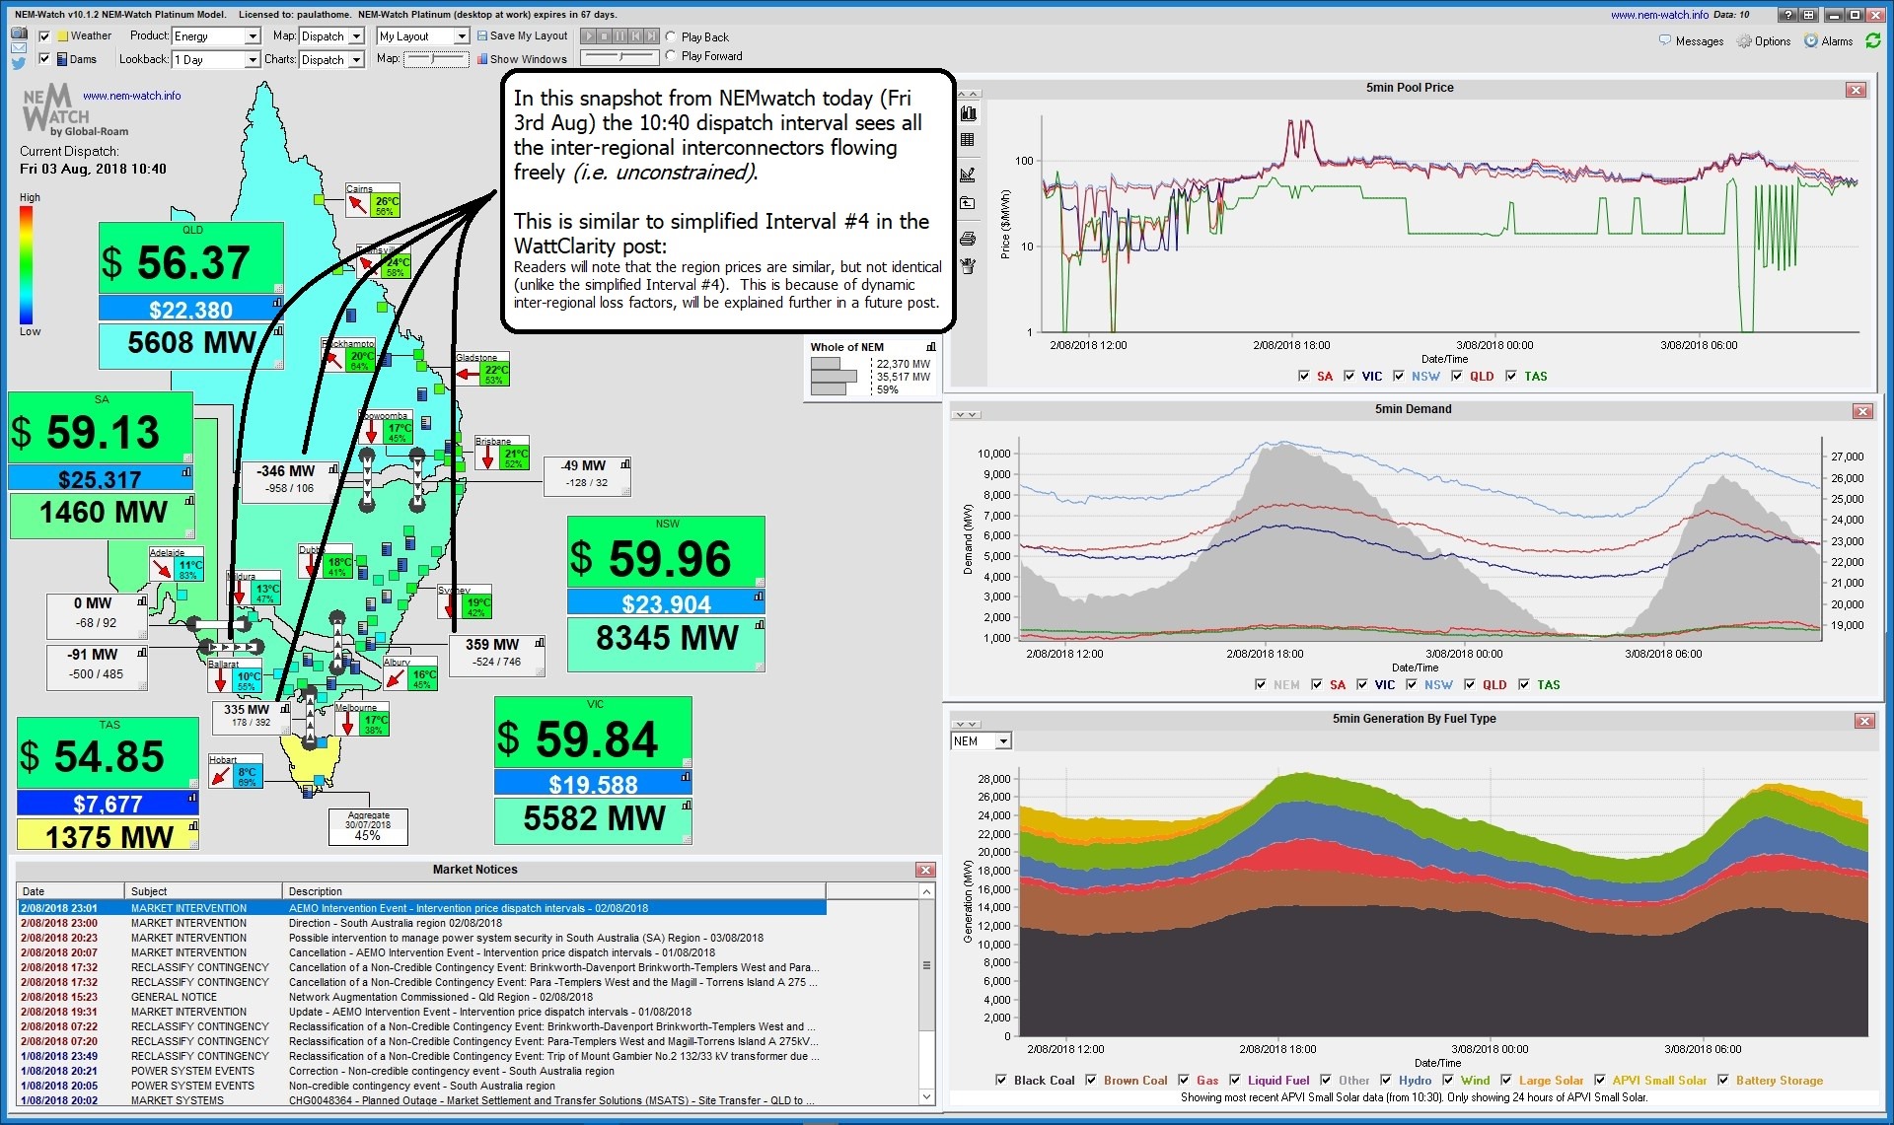Open the www.nem-watch.info link under the logo
The height and width of the screenshot is (1125, 1894).
pyautogui.click(x=131, y=96)
